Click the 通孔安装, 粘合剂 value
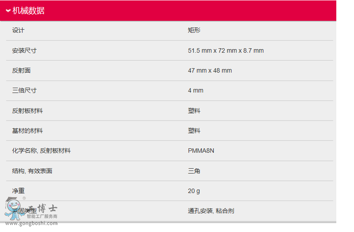 pyautogui.click(x=211, y=211)
